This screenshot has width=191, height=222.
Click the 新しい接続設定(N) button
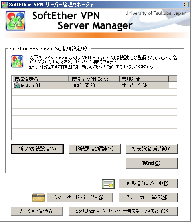(x=37, y=149)
